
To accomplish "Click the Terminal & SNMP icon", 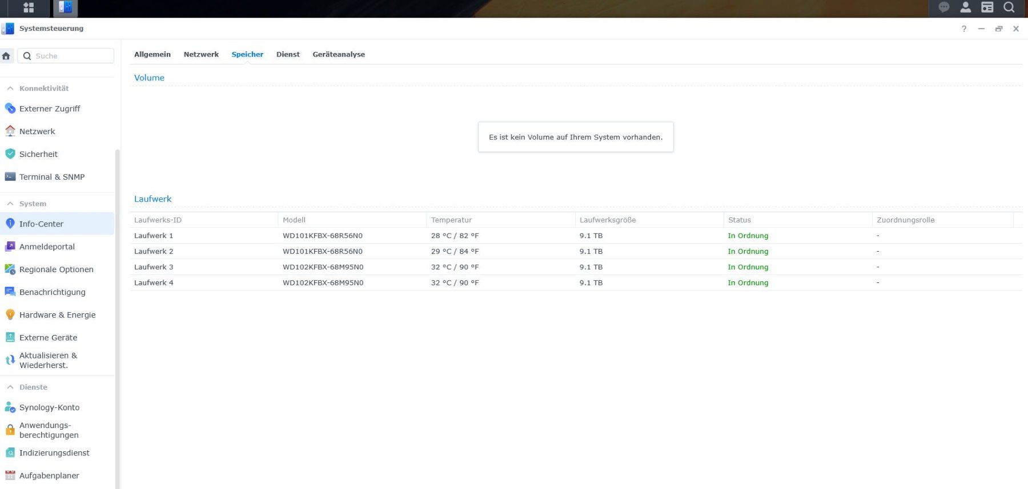I will (x=10, y=177).
